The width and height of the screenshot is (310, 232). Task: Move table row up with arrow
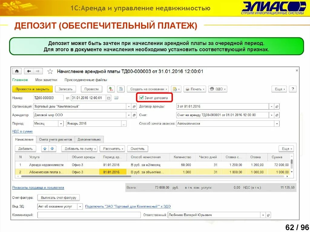click(45, 149)
